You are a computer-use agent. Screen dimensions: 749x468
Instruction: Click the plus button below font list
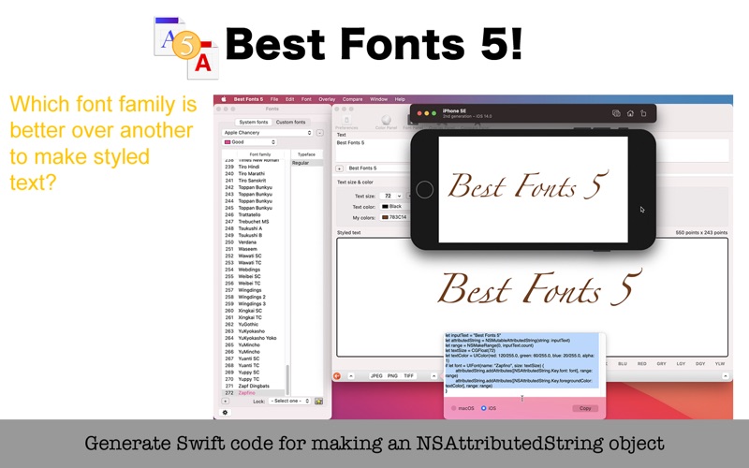(226, 402)
